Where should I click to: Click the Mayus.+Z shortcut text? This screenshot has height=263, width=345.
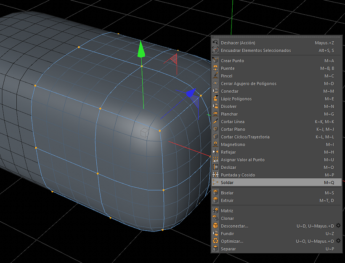[x=324, y=43]
